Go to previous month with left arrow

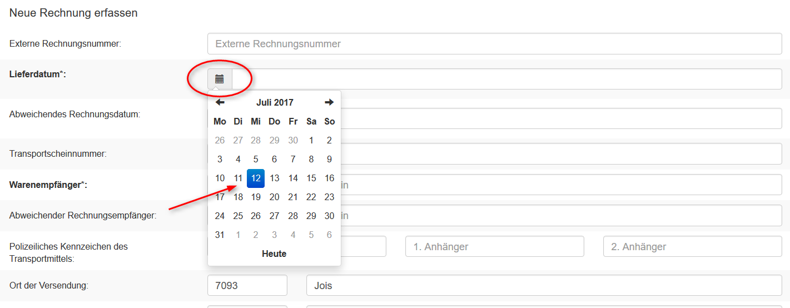(220, 102)
